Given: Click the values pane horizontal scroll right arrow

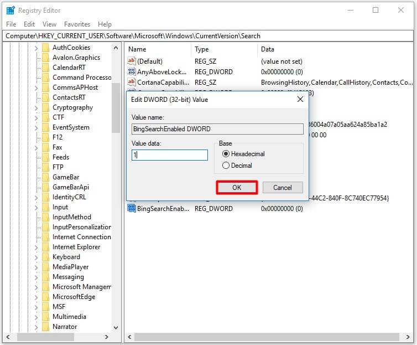Looking at the screenshot, I should pos(408,337).
